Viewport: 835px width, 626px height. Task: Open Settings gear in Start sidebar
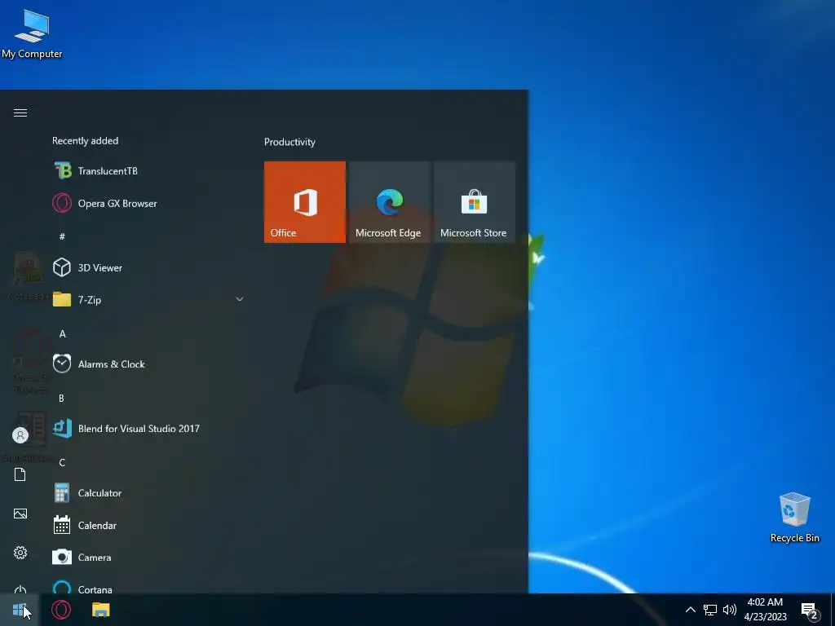click(20, 553)
